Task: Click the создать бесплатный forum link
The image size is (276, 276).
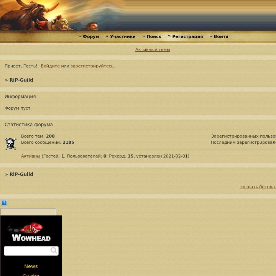Action: (258, 187)
